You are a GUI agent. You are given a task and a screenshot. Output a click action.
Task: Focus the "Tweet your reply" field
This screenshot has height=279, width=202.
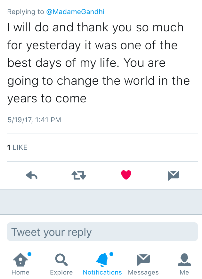click(102, 232)
